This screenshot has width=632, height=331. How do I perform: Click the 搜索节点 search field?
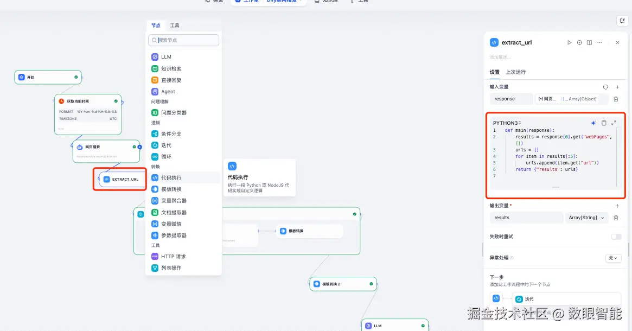(x=184, y=40)
